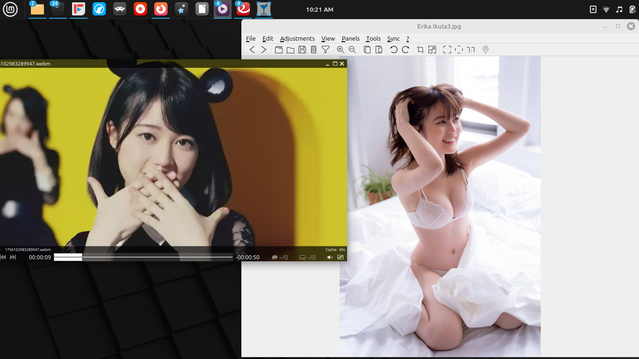Open terminal taskbar icon with 24 badge
Viewport: 639px width, 359px height.
click(x=58, y=9)
